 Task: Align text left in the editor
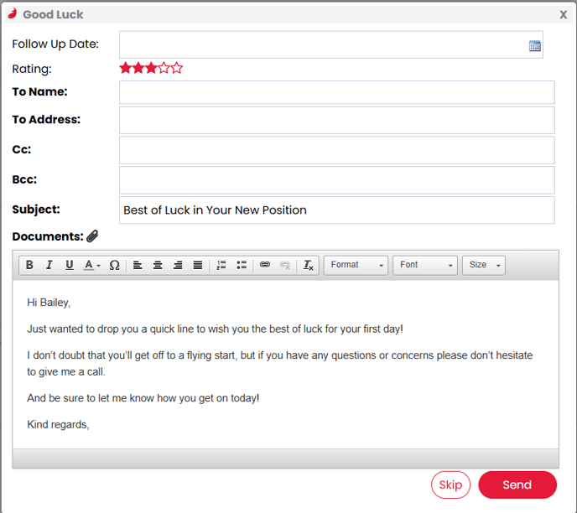(138, 265)
